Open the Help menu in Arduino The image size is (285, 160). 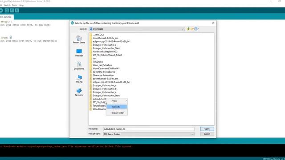21,5
